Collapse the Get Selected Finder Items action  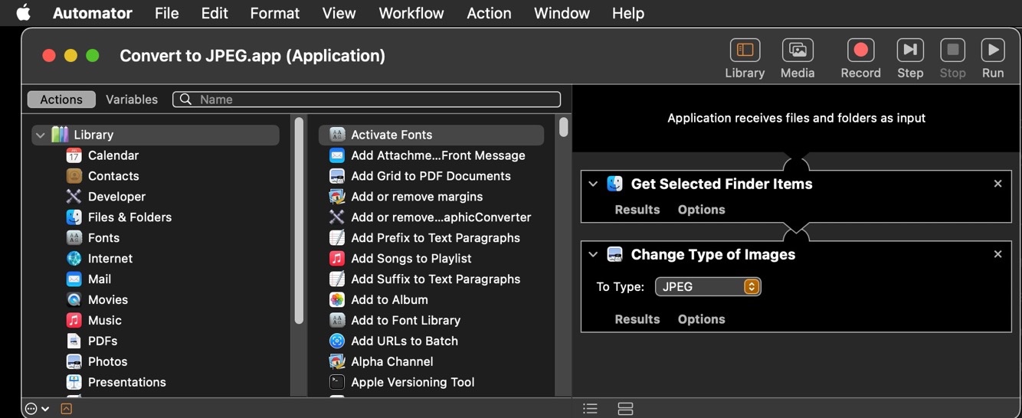(x=593, y=185)
